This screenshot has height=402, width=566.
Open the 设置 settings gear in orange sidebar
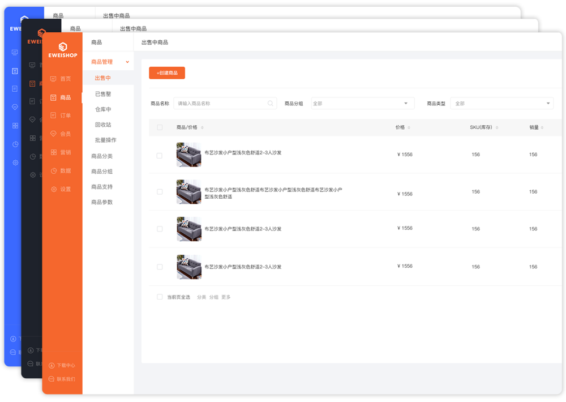point(53,189)
